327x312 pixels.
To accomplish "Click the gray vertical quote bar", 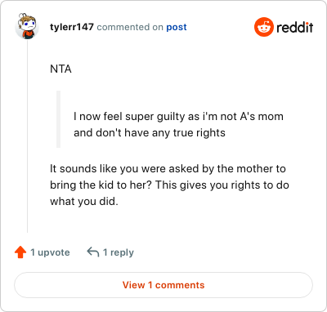I will coord(58,119).
